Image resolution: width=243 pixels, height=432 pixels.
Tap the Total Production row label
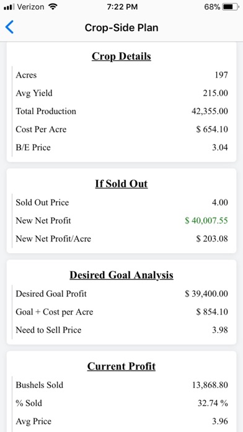46,111
